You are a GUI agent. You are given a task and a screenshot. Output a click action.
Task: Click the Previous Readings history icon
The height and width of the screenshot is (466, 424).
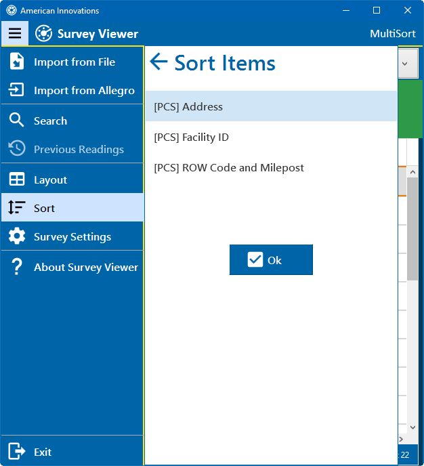(x=17, y=148)
